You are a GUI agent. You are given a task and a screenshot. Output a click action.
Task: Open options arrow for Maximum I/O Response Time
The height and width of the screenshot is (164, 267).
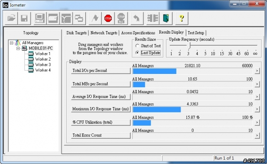coord(257,109)
